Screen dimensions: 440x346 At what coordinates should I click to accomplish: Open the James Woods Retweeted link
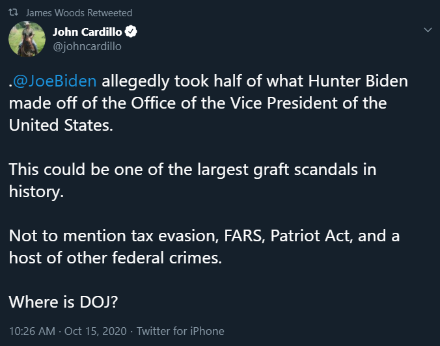click(79, 13)
